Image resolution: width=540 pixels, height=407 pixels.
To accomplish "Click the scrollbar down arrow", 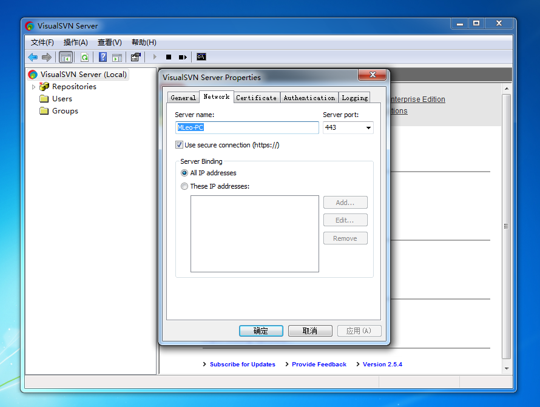I will coord(507,368).
